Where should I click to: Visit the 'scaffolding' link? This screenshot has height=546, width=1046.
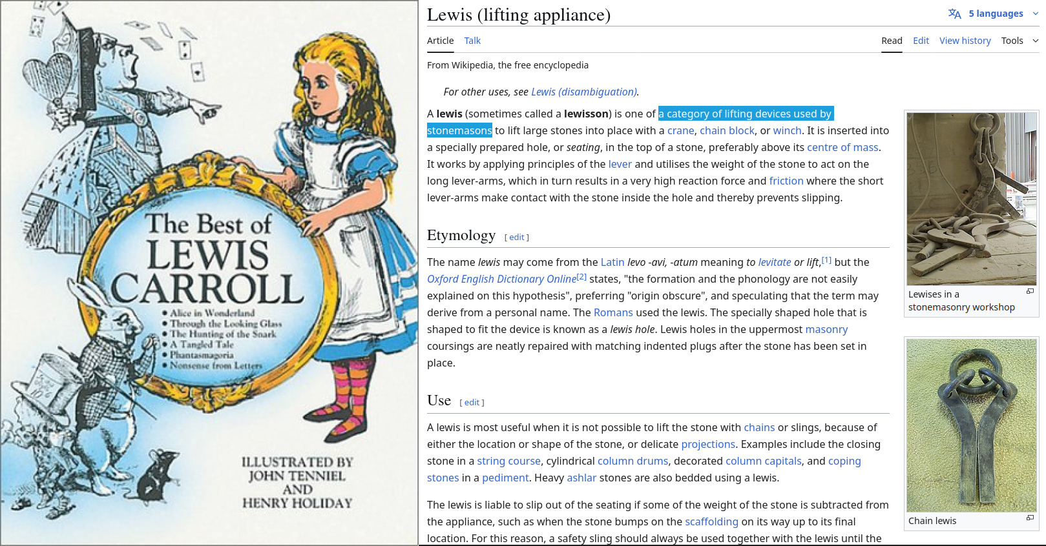coord(711,521)
